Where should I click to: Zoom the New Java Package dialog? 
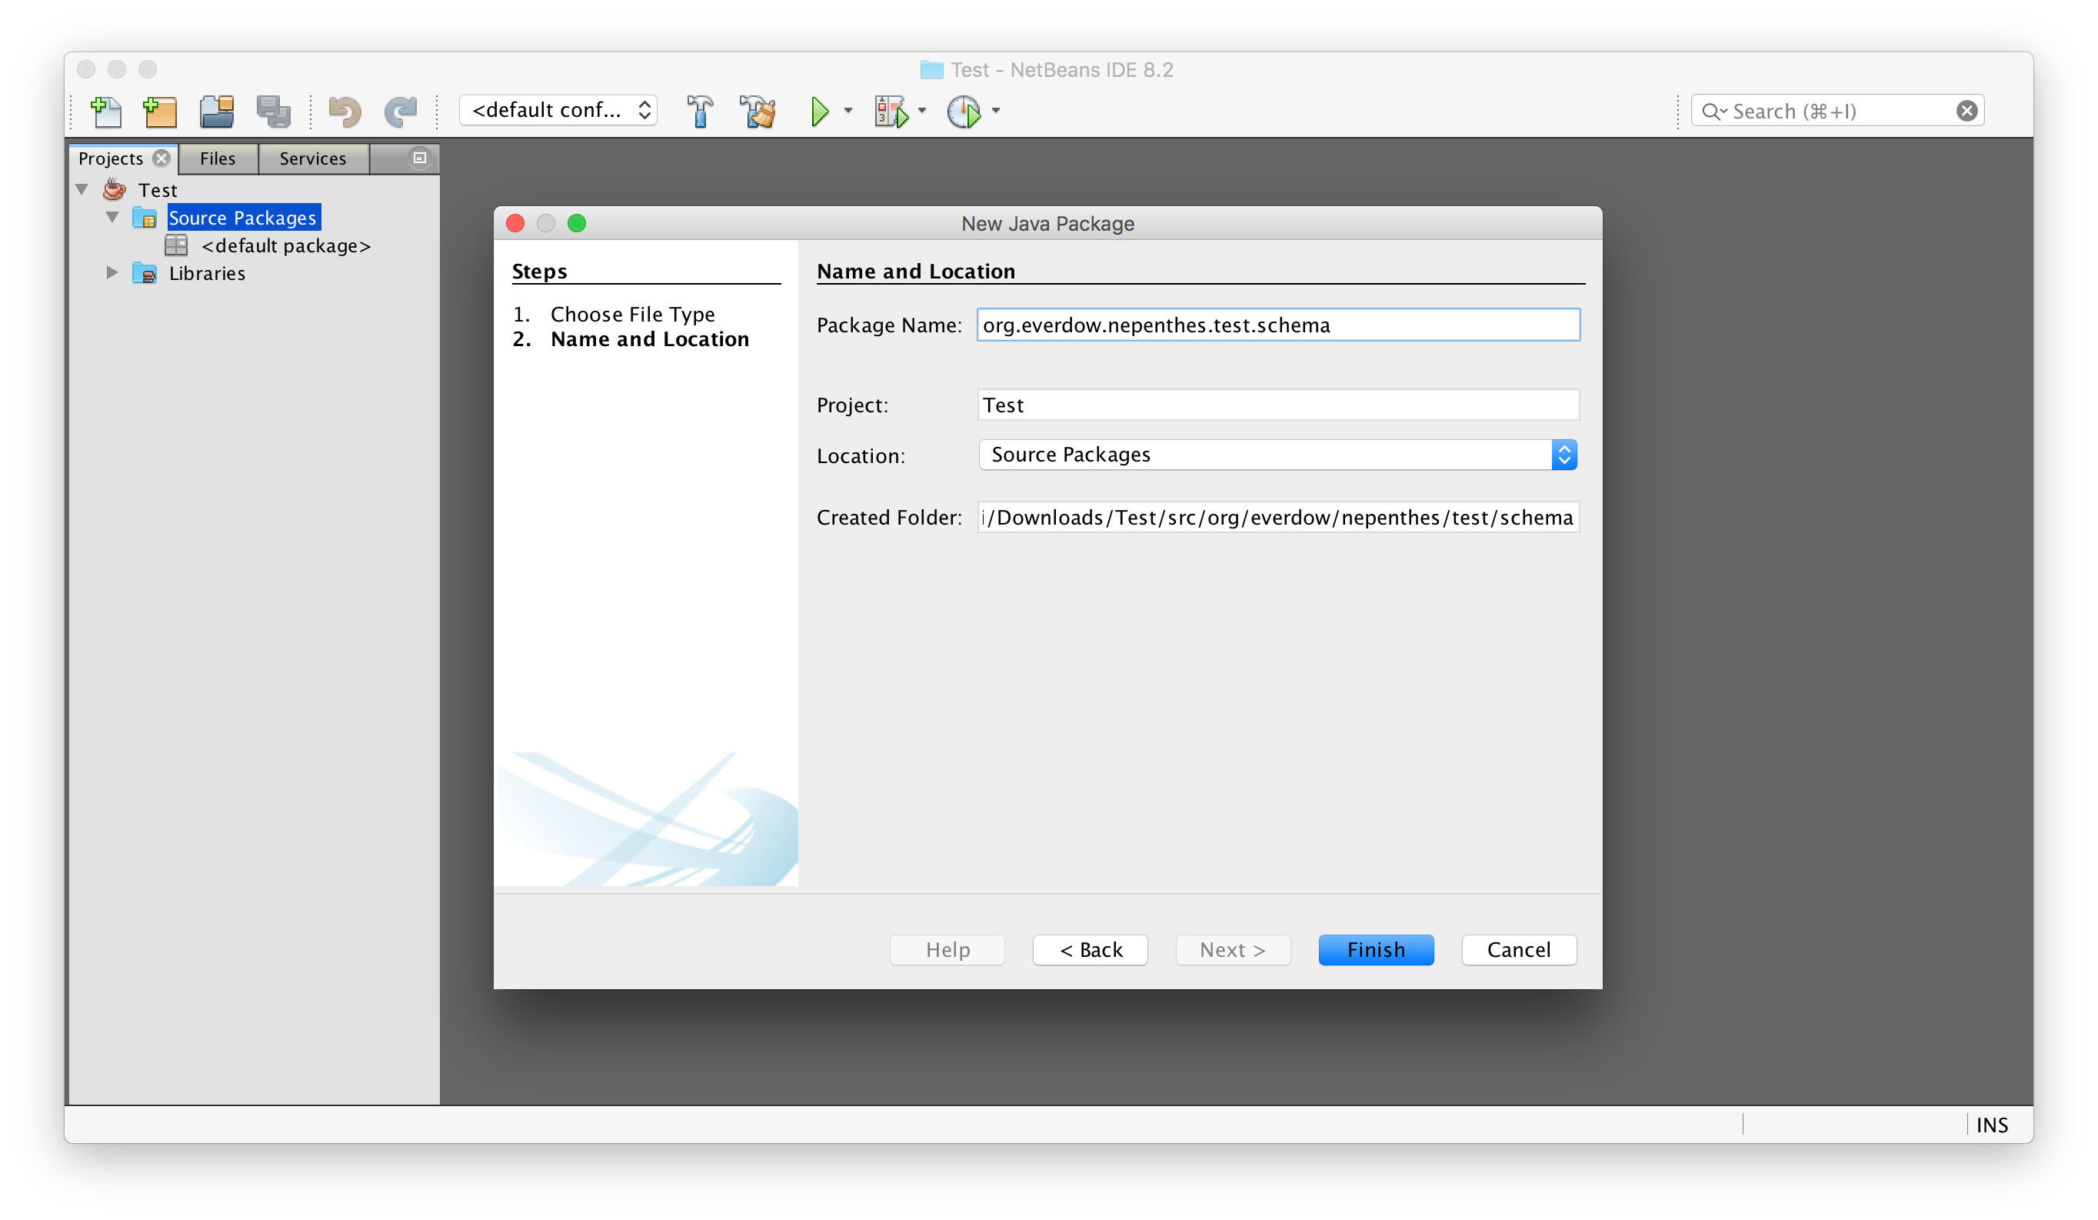[x=577, y=223]
